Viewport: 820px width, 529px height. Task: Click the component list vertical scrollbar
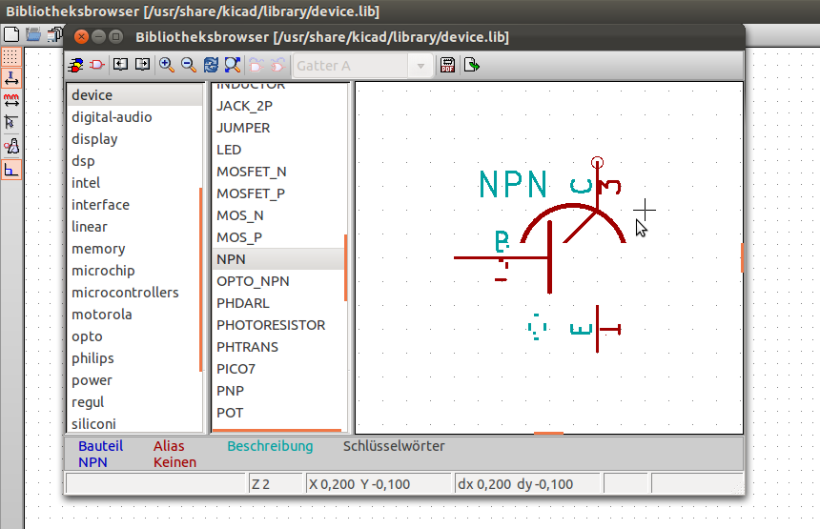pos(346,268)
